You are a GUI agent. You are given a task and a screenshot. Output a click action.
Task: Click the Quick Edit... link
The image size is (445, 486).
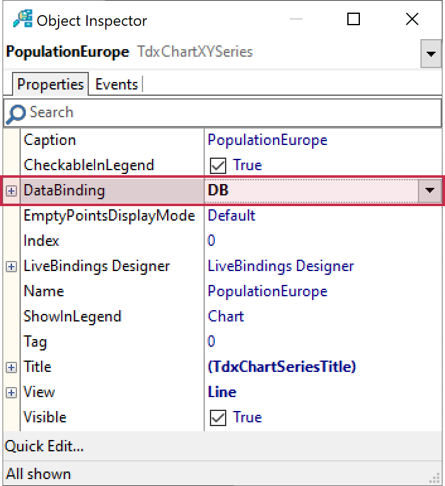pos(44,447)
